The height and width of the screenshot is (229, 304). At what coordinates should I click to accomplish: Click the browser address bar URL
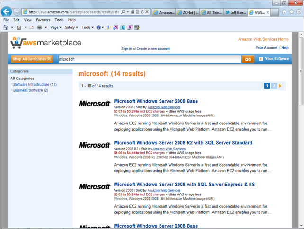coord(74,12)
